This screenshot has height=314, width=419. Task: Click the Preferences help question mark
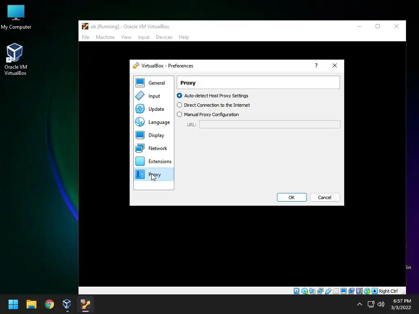point(316,65)
